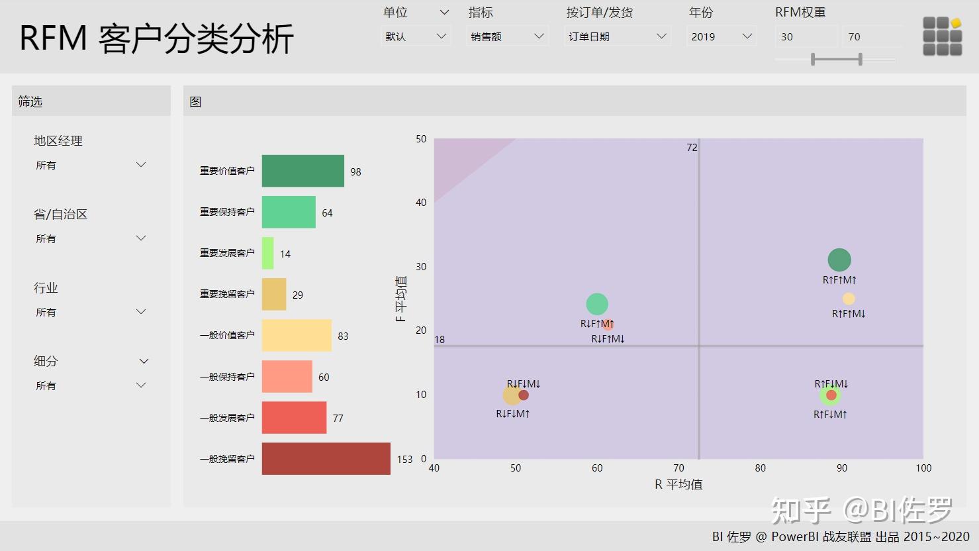Expand the 行业 filter dropdown
The width and height of the screenshot is (979, 551).
[141, 311]
